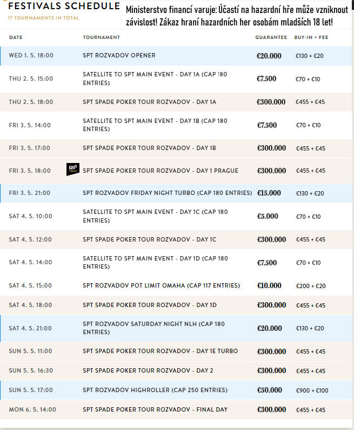Click the Date column header

(x=16, y=37)
